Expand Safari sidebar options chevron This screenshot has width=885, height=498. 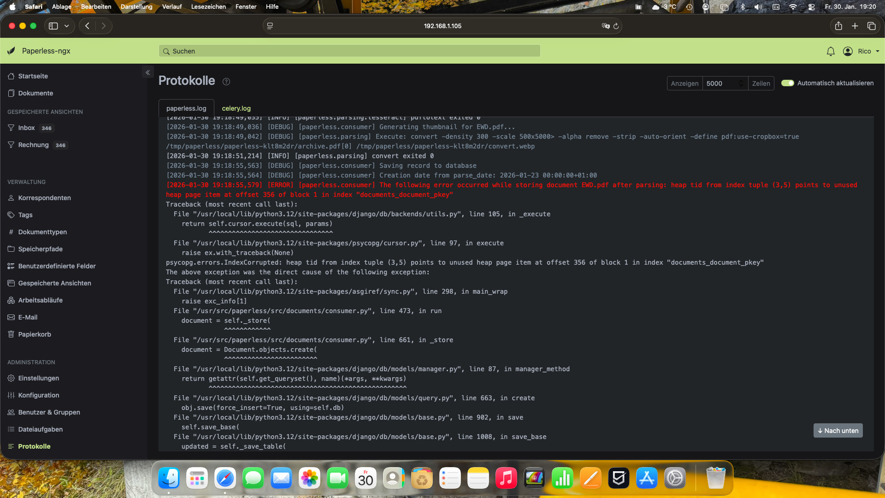point(67,26)
